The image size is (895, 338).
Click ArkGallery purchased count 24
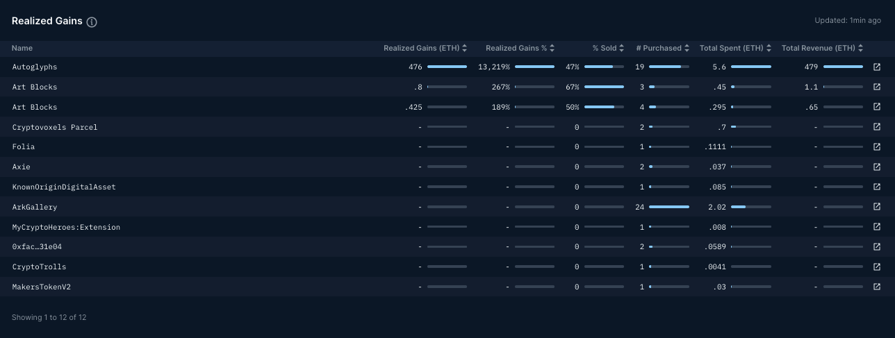(641, 207)
